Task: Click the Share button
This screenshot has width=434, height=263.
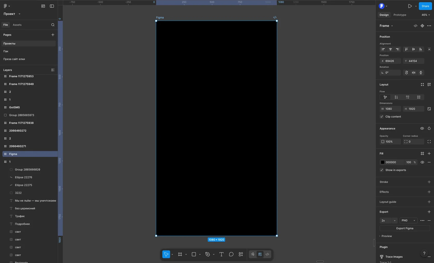Action: (425, 6)
